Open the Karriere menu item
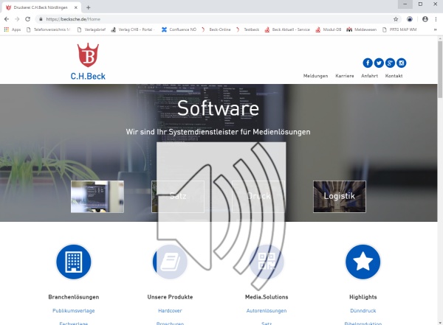Image resolution: width=443 pixels, height=325 pixels. coord(344,76)
